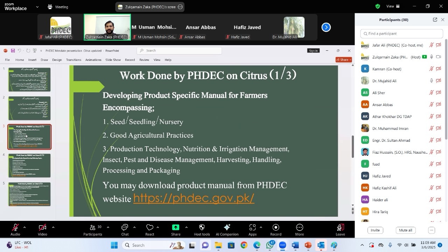Type in Find a participant field
Viewport: 448px width, 252px height.
[402, 34]
